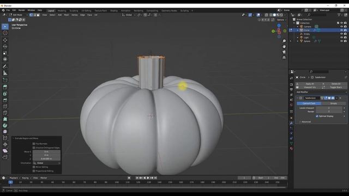
Task: Open the operator Orientation Global dropdown
Action: [x=46, y=163]
